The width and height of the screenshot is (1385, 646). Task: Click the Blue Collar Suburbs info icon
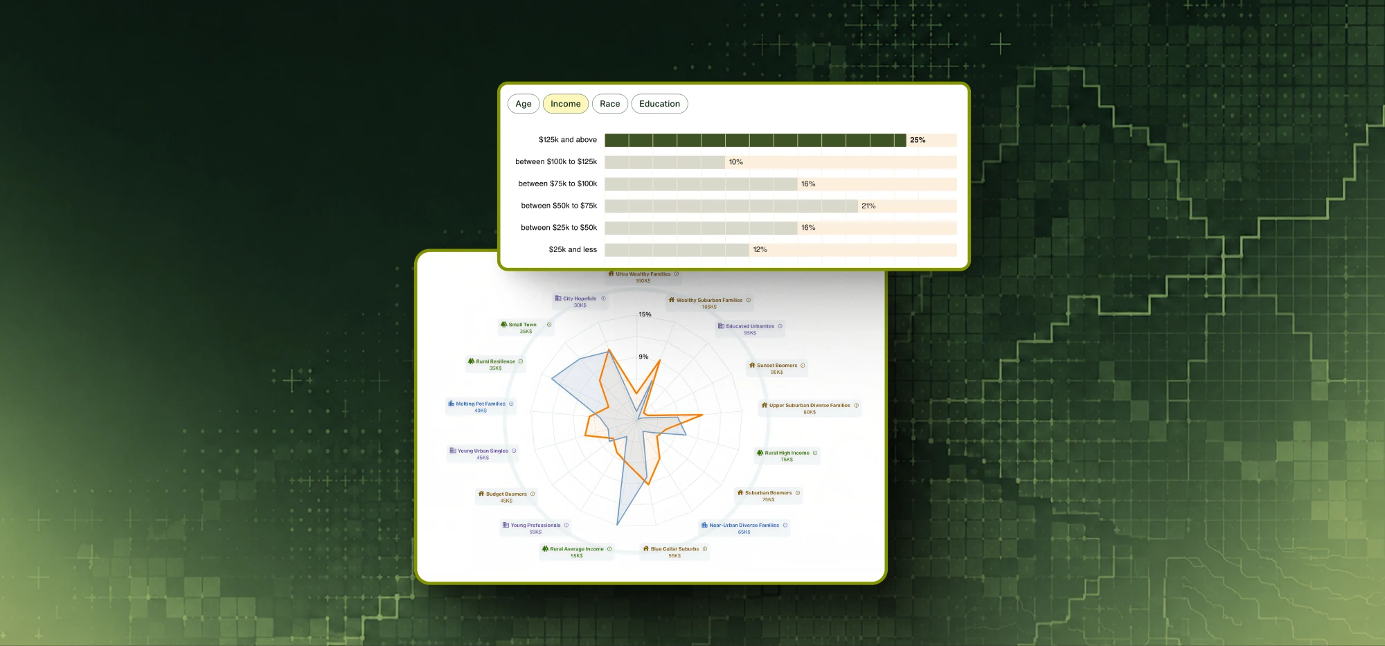point(705,549)
